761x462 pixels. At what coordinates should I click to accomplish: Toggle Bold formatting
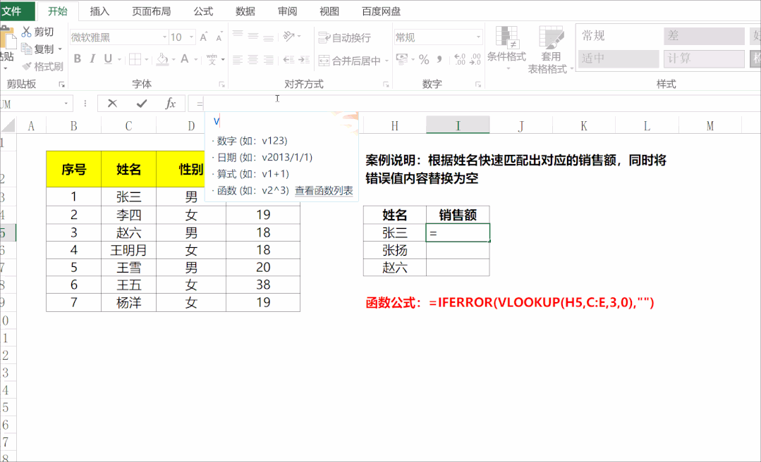77,59
